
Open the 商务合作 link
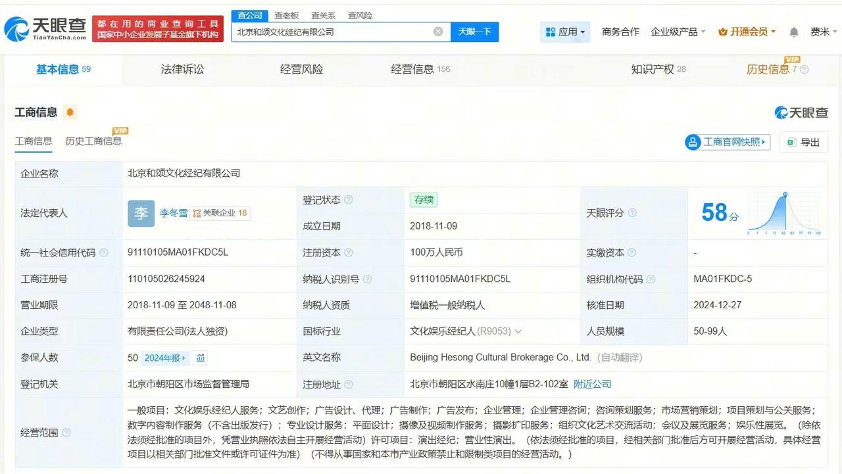coord(620,32)
